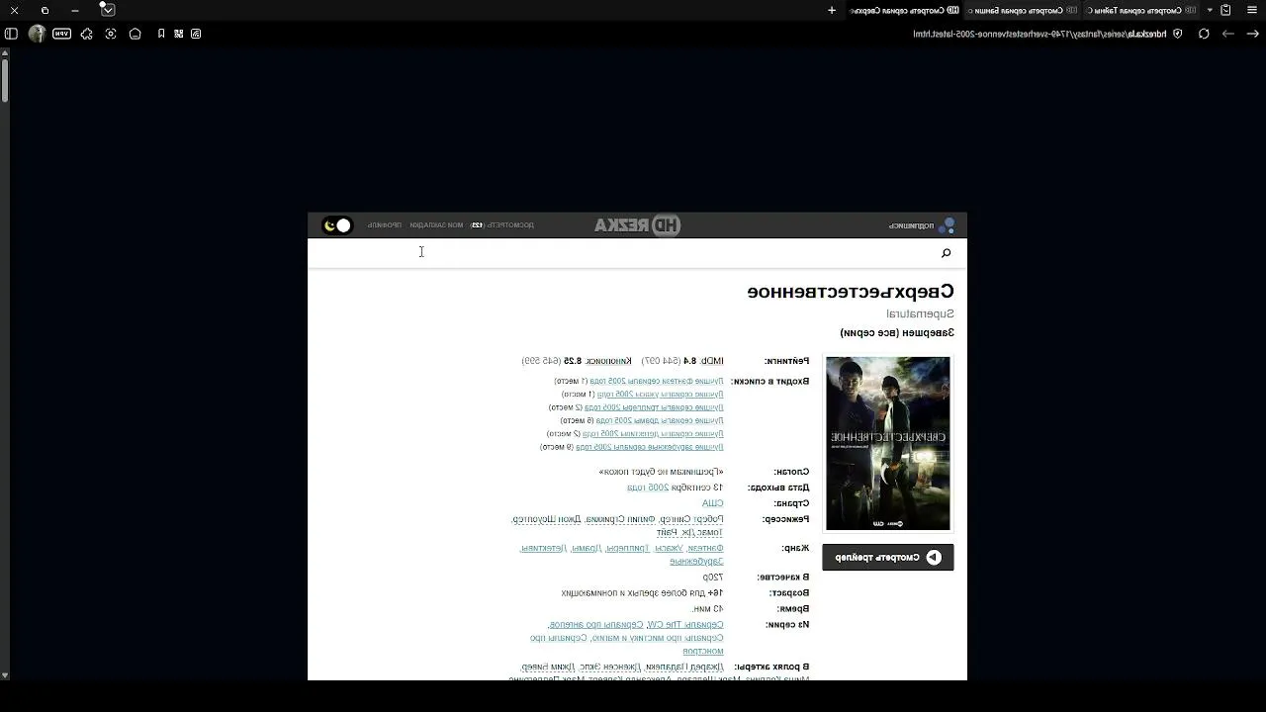Open 'Мои закладки' in site header
This screenshot has height=712, width=1266.
coord(436,225)
